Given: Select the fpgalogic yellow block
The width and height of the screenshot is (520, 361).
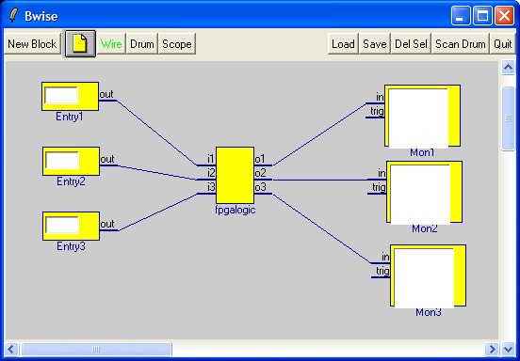Looking at the screenshot, I should click(235, 176).
